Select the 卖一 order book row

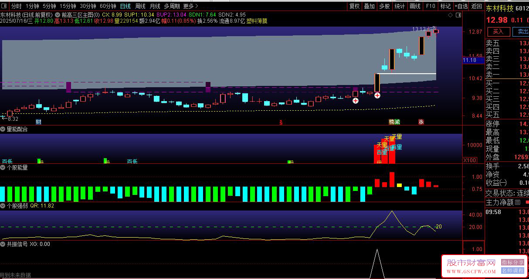click(507, 75)
